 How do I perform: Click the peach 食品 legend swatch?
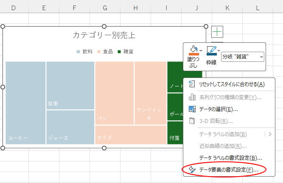(x=99, y=52)
